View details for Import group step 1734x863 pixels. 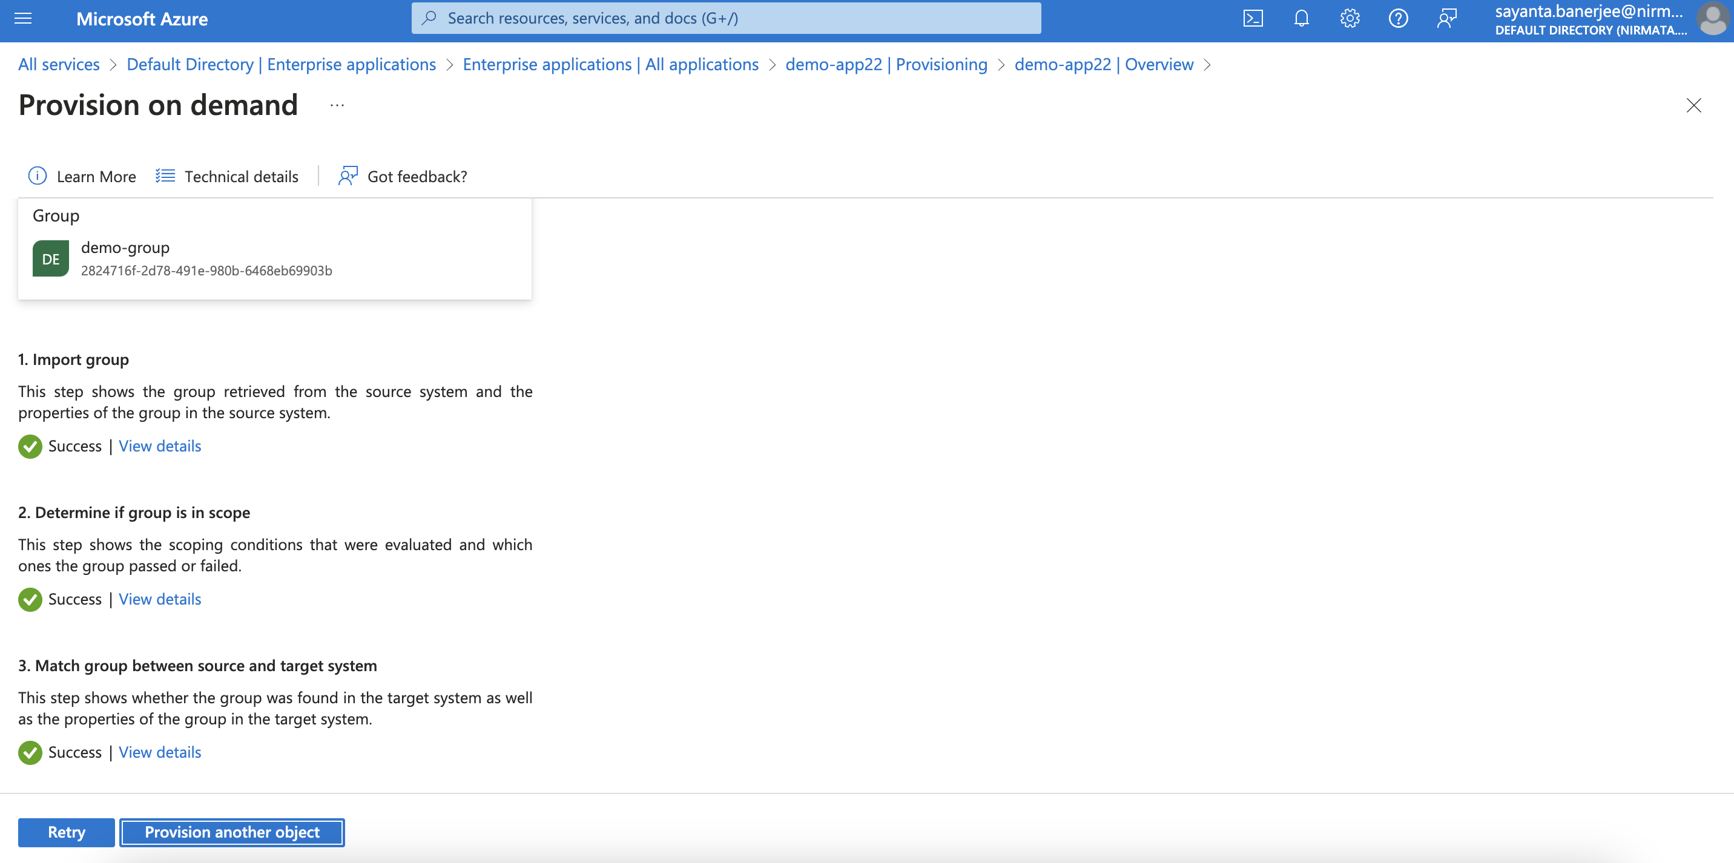[x=160, y=446]
